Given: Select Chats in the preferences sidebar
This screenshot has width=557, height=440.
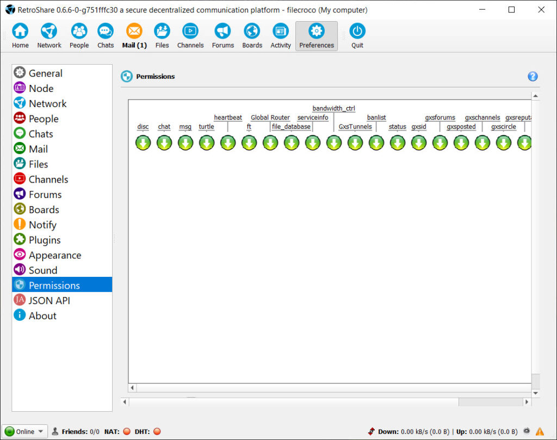Looking at the screenshot, I should (62, 134).
